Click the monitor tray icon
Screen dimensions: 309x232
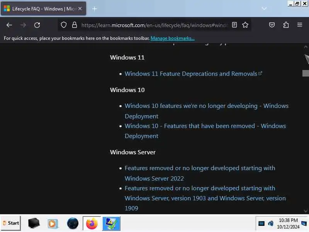click(x=261, y=223)
